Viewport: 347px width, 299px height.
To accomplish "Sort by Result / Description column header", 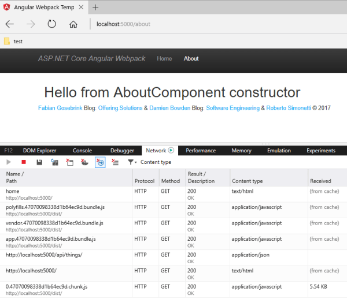I will point(208,178).
